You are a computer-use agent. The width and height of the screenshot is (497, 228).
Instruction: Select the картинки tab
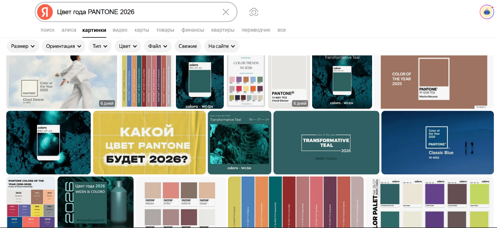(94, 30)
